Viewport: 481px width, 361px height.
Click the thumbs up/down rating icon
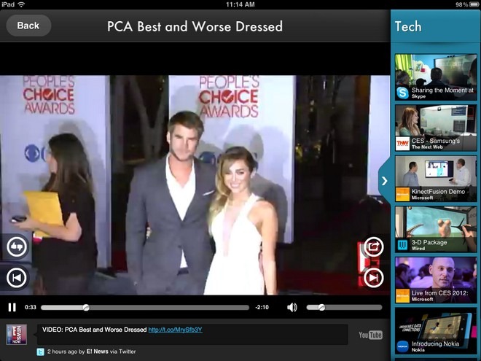click(x=17, y=247)
